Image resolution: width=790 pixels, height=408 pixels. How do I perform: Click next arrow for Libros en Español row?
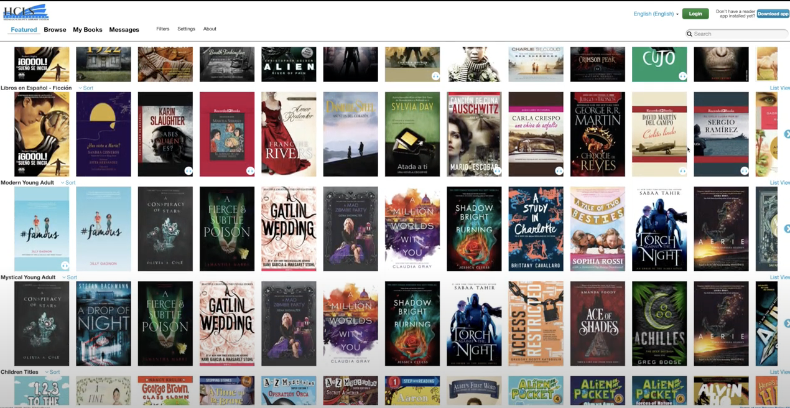[787, 134]
